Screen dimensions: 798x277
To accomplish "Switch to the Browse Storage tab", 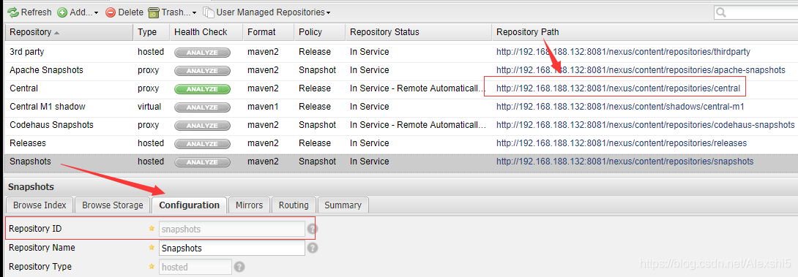I will 113,205.
